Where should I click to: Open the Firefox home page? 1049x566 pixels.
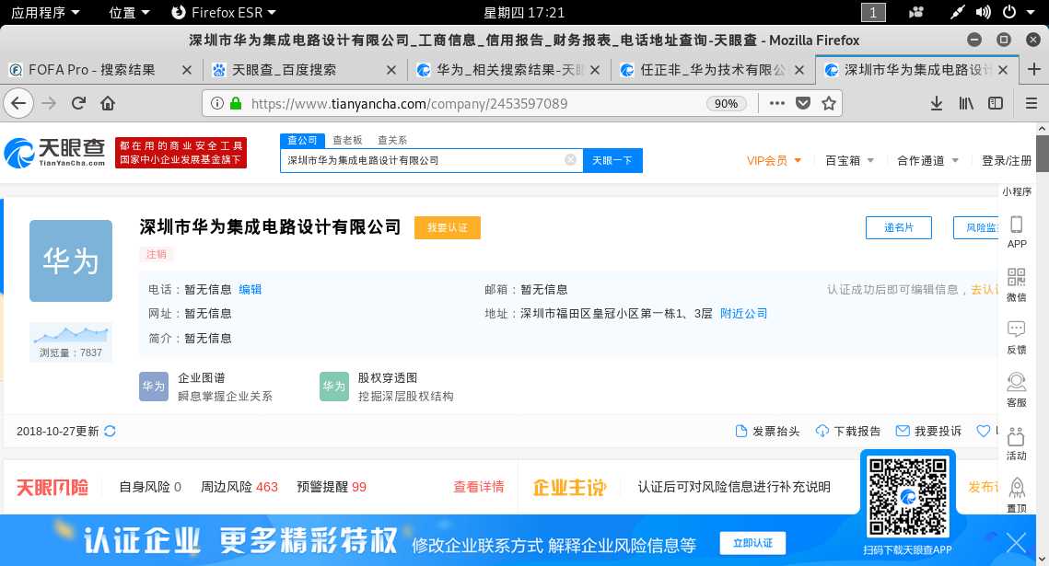pyautogui.click(x=108, y=103)
